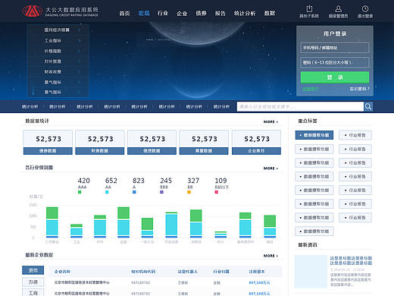Open the 报告 nav item
This screenshot has width=394, height=296.
click(x=220, y=13)
